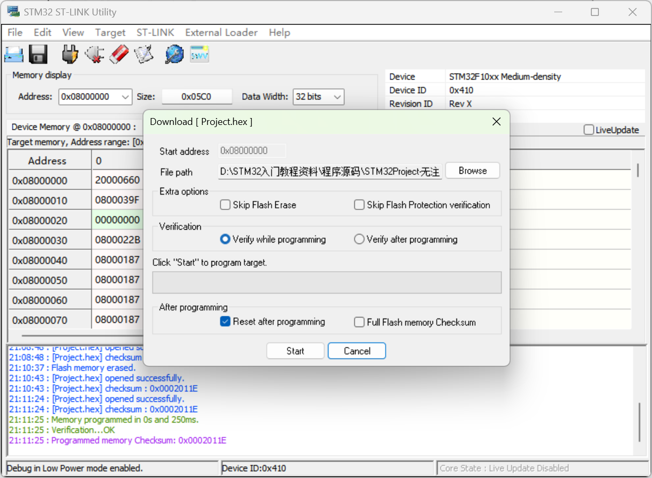Select the Device Memory @ 0x08000000 tab
Screen dimensions: 652x478
73,127
